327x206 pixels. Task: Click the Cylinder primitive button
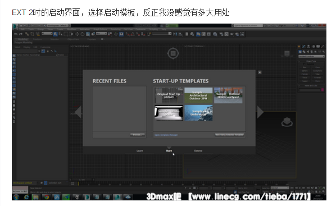[305, 74]
